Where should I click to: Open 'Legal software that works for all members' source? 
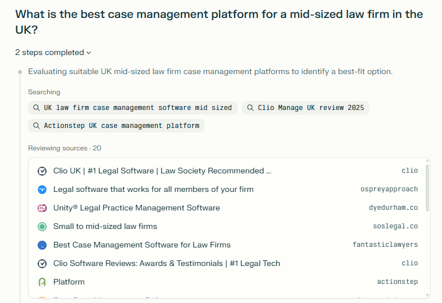153,189
